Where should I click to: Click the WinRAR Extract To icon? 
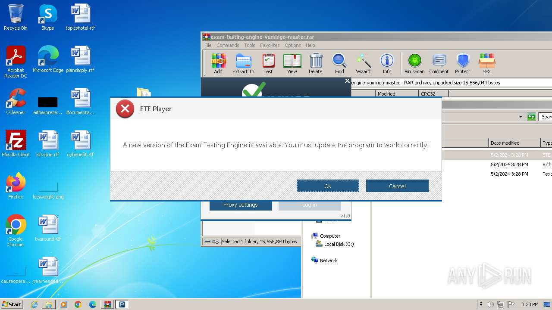[x=243, y=64]
